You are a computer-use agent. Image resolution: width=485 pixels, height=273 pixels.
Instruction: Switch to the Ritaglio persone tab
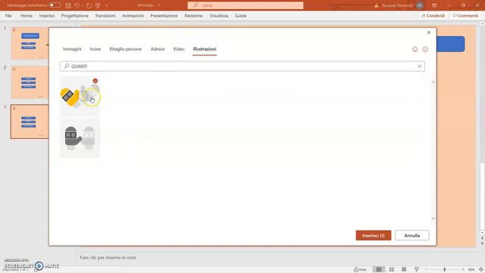tap(125, 49)
